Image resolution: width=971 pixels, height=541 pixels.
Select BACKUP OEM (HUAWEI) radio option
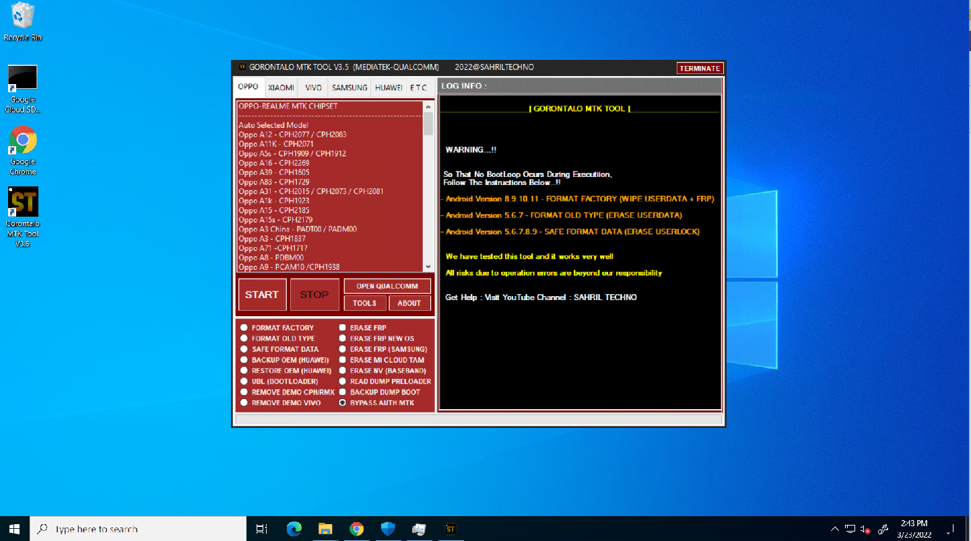285,360
